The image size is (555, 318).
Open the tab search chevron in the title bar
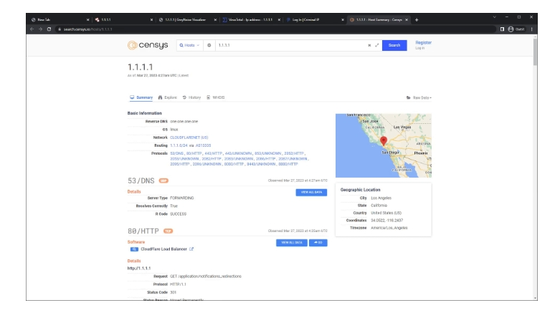[495, 16]
